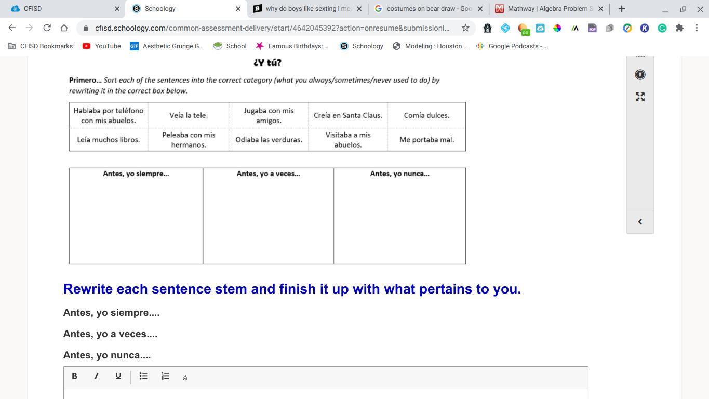Open a new browser tab
Viewport: 709px width, 399px height.
pos(621,9)
